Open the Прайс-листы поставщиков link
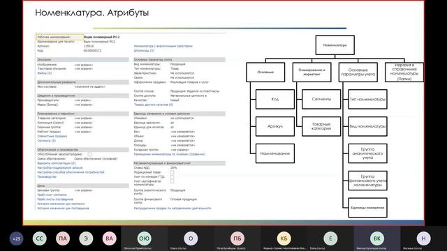Image resolution: width=447 pixels, height=251 pixels. pyautogui.click(x=55, y=199)
